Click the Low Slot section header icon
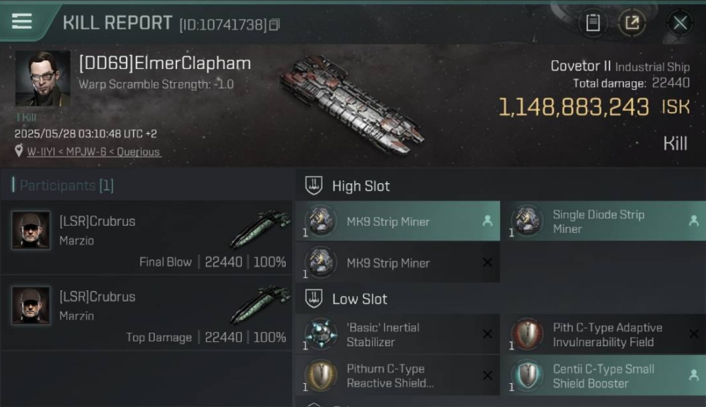Screen dimensions: 706x407 point(314,298)
